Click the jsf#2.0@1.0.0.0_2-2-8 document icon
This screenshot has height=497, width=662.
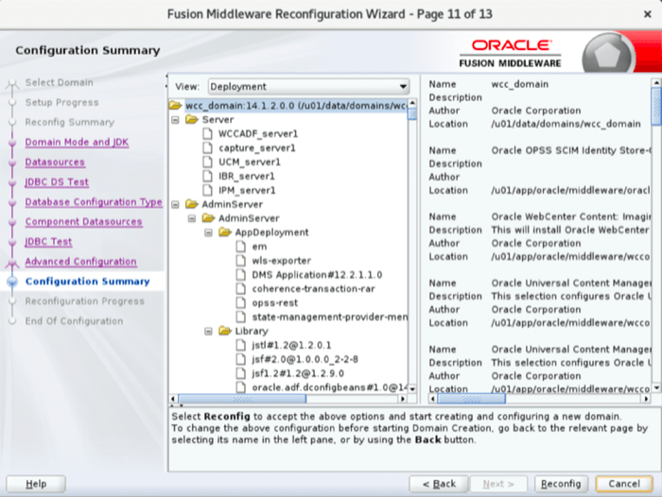tap(240, 359)
